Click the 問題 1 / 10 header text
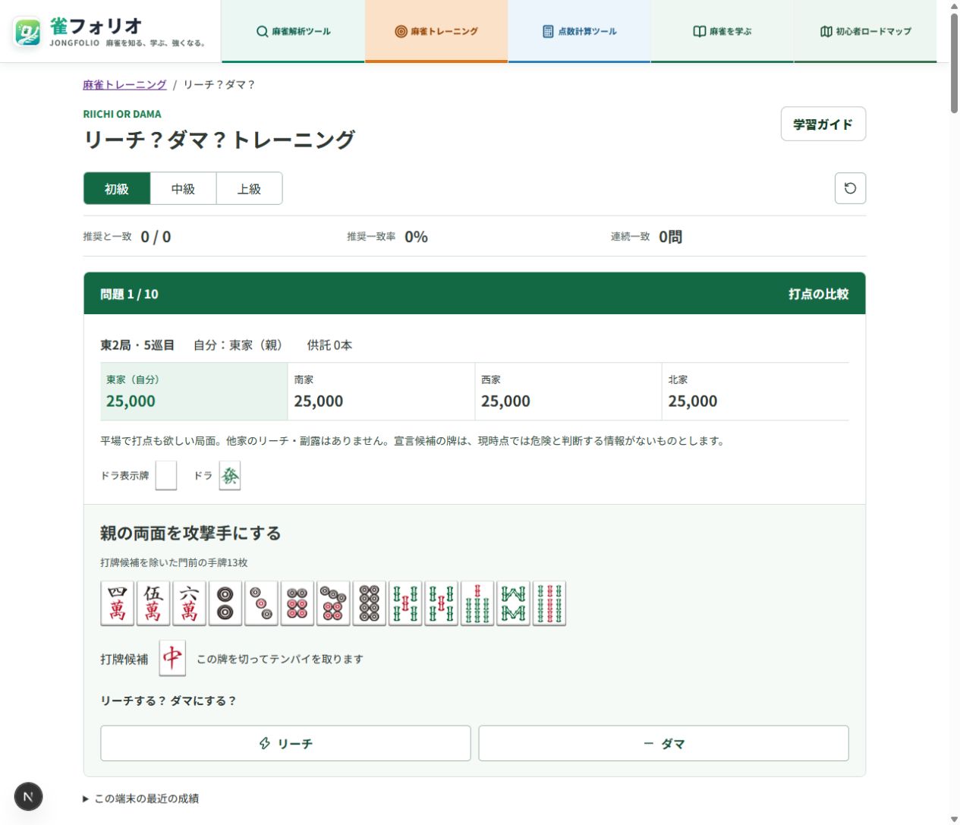 coord(130,294)
